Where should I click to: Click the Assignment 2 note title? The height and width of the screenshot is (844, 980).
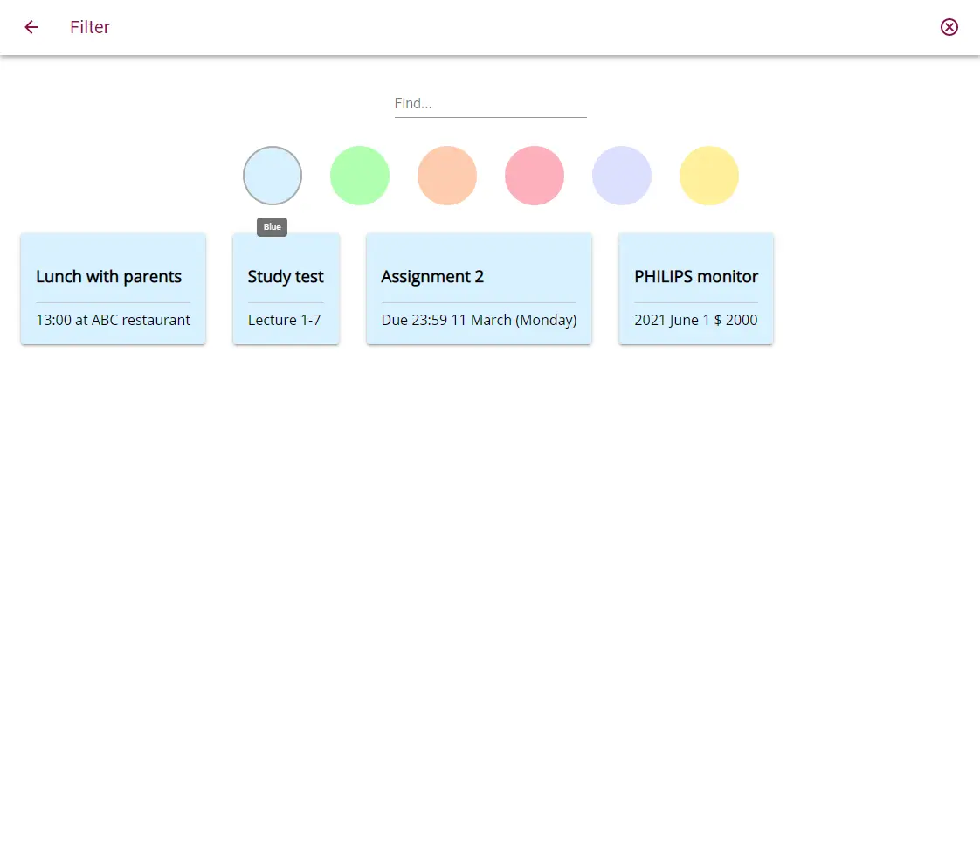click(432, 276)
